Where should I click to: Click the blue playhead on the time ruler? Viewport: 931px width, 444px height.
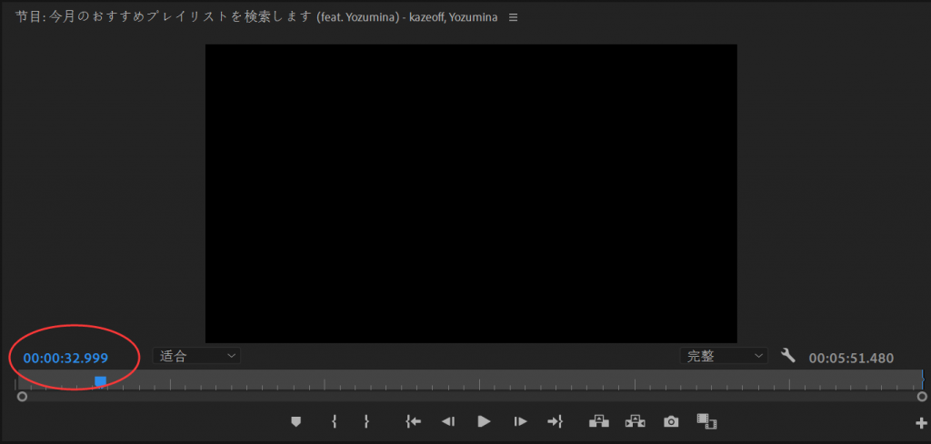[100, 380]
